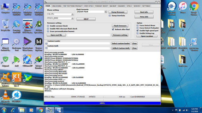Open the Computer desktop icon
Image resolution: width=202 pixels, height=113 pixels.
coord(5,8)
